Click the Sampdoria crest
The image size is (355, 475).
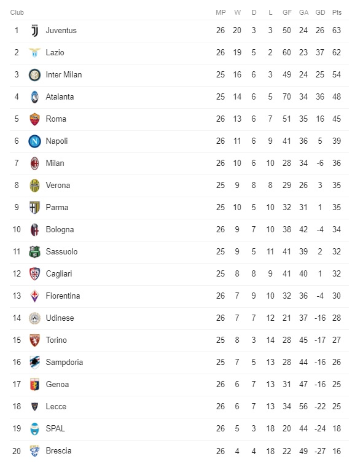point(34,363)
